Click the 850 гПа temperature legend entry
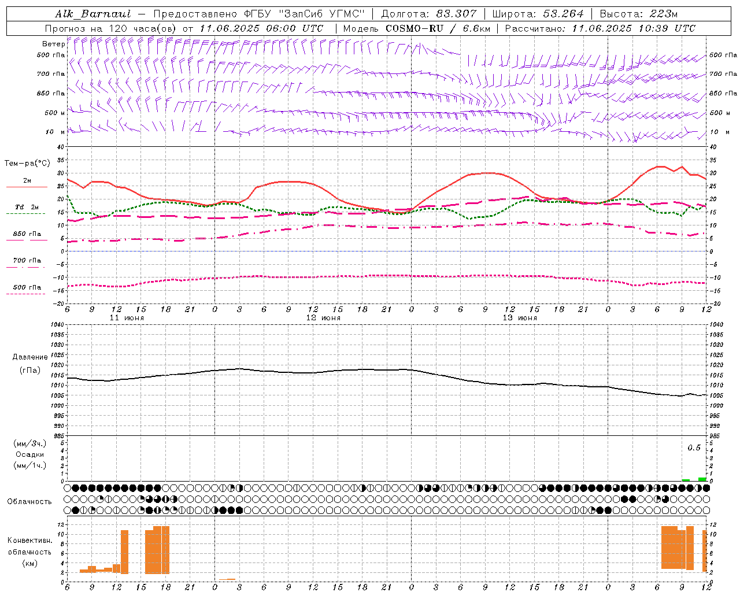 click(x=27, y=234)
